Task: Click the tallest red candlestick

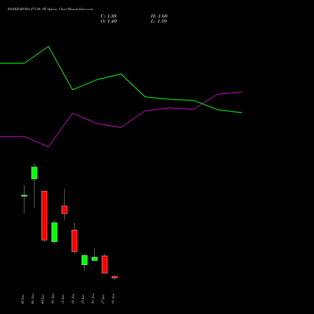Action: pyautogui.click(x=45, y=215)
